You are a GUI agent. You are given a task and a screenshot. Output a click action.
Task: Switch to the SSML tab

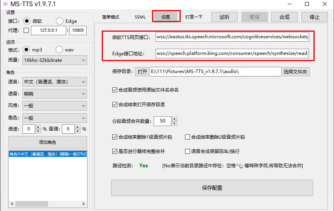coord(140,17)
